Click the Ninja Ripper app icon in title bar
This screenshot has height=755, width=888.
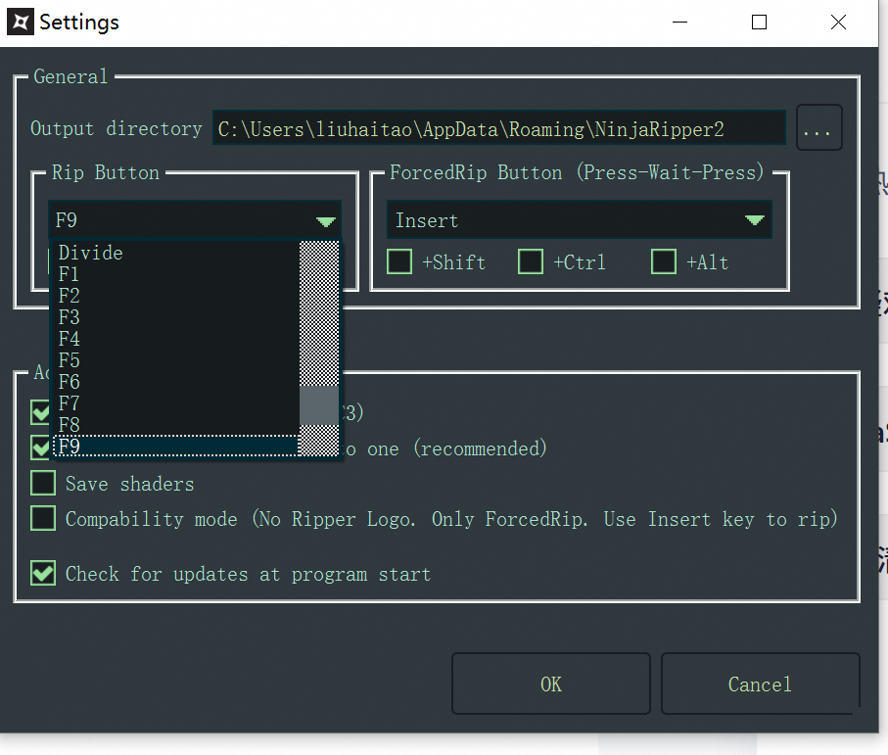coord(21,23)
